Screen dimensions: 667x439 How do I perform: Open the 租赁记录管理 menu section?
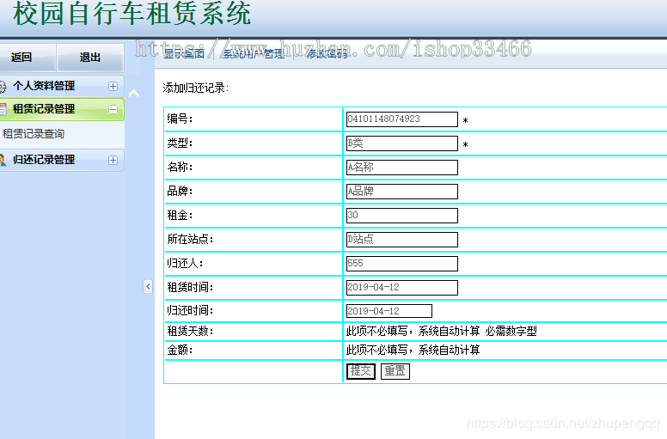[62, 110]
